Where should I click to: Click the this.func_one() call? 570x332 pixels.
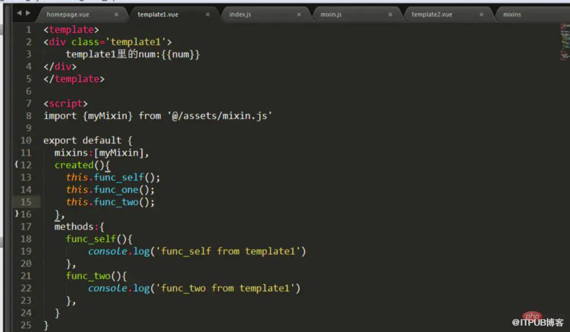pos(110,190)
